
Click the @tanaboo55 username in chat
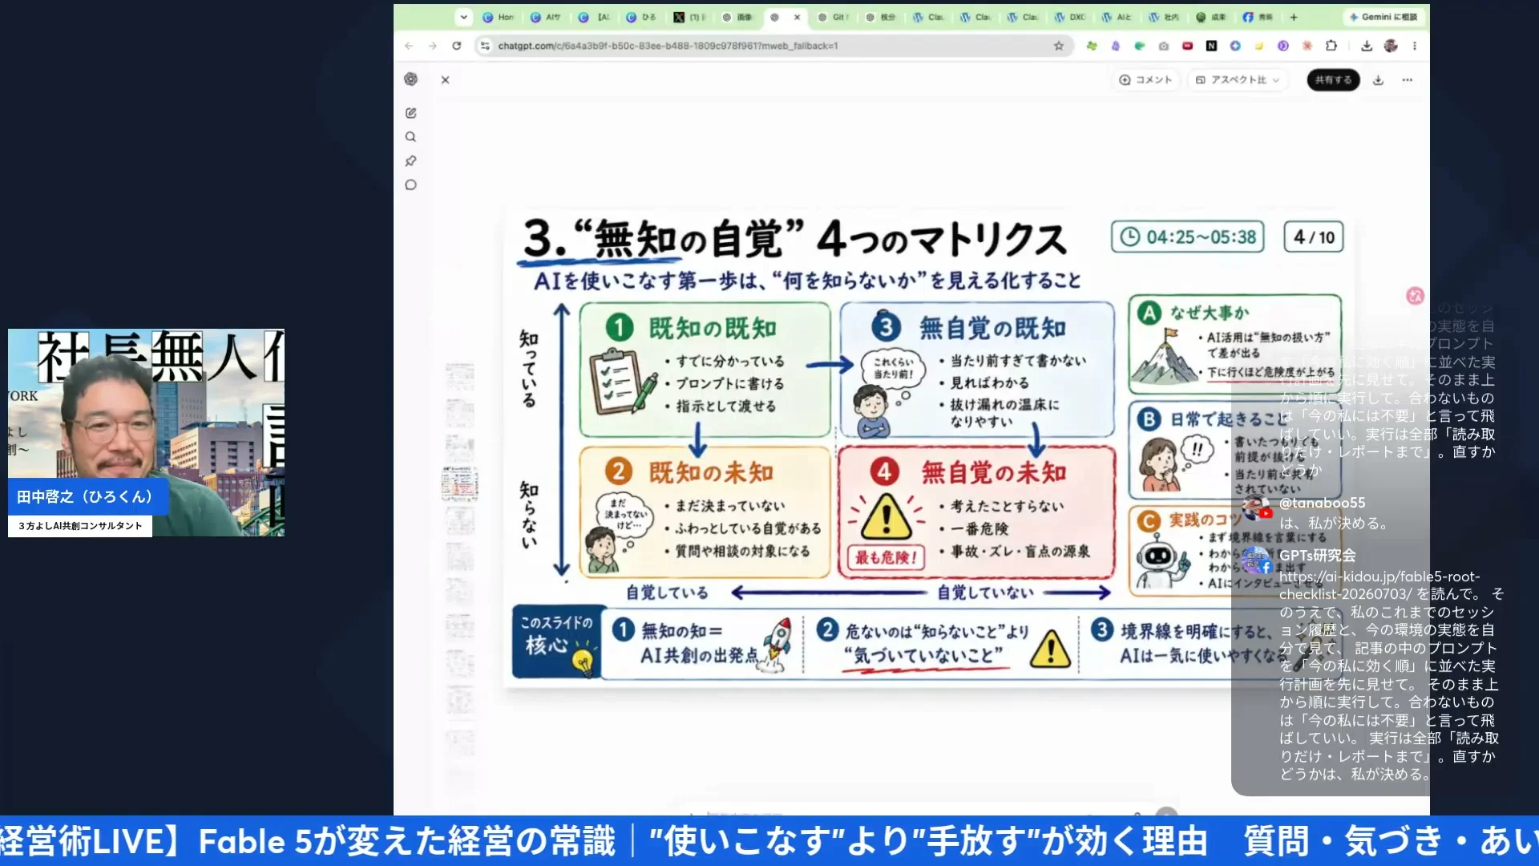click(x=1322, y=503)
